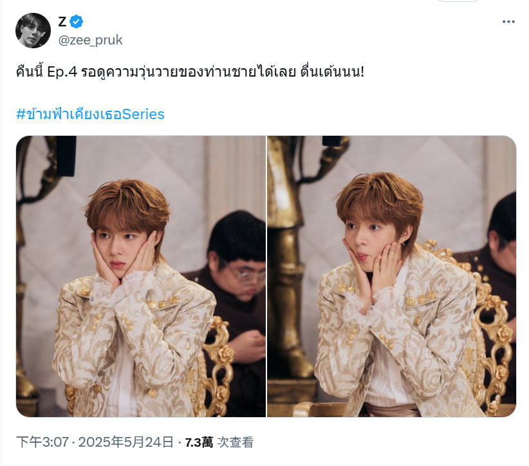This screenshot has height=466, width=529.
Task: Click the 下午3:07 timestamp
Action: (x=42, y=442)
